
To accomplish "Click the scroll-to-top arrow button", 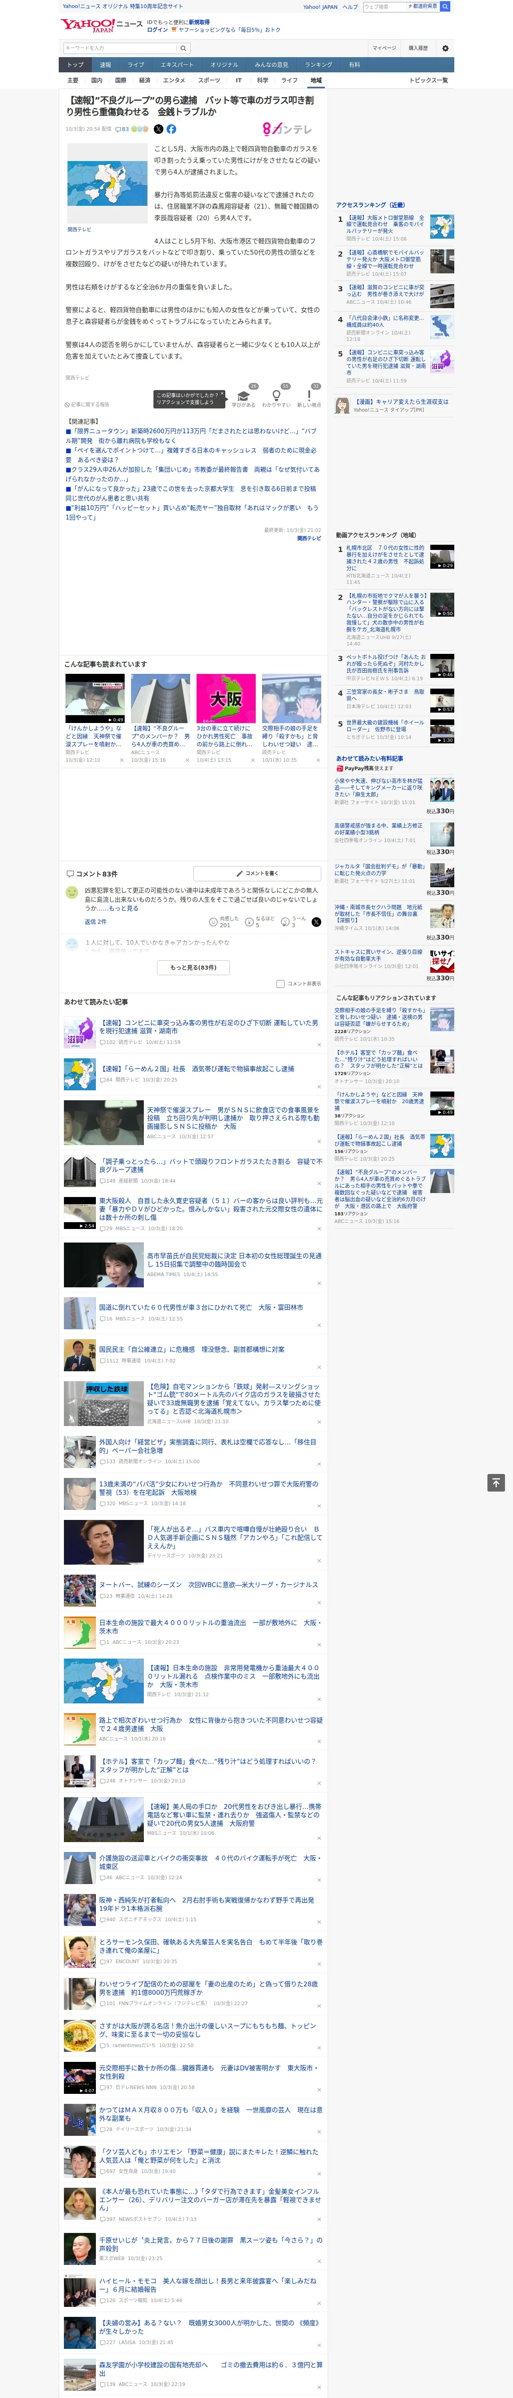I will pos(496,1483).
